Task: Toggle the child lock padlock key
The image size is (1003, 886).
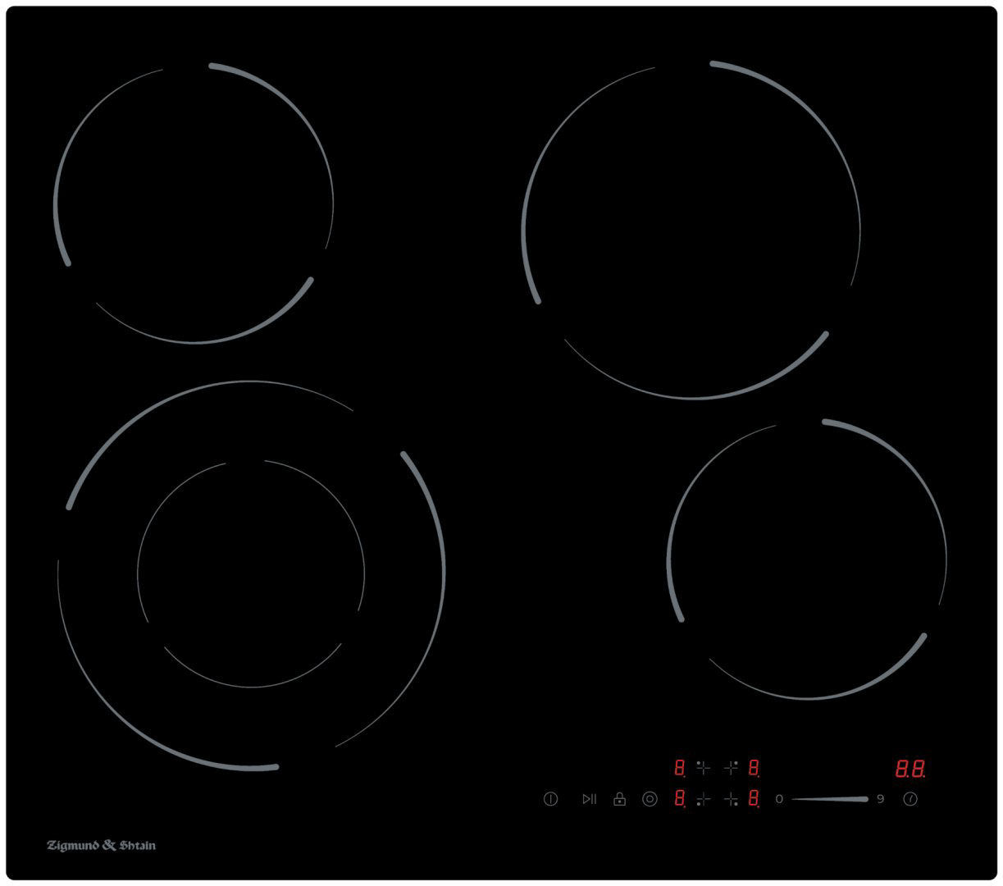Action: (619, 799)
